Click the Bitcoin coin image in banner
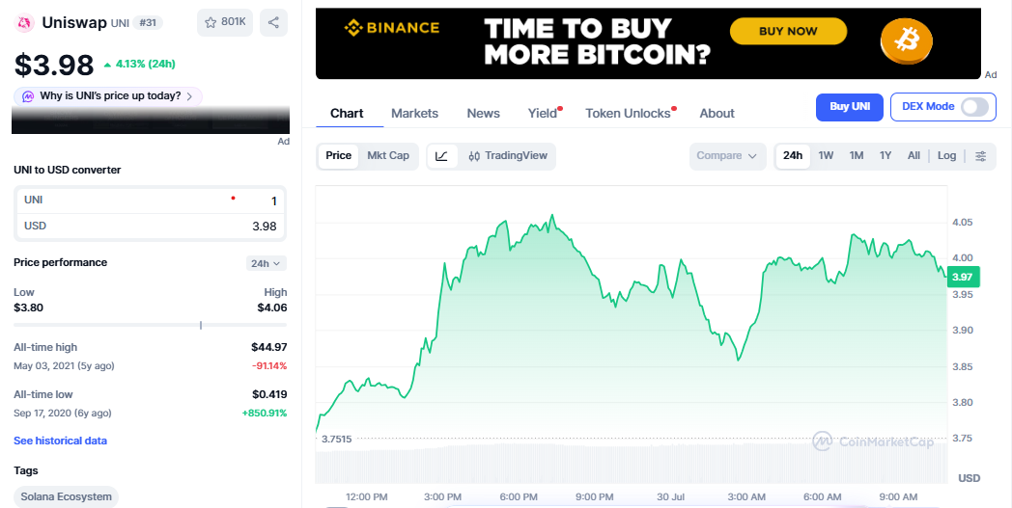 click(x=906, y=40)
